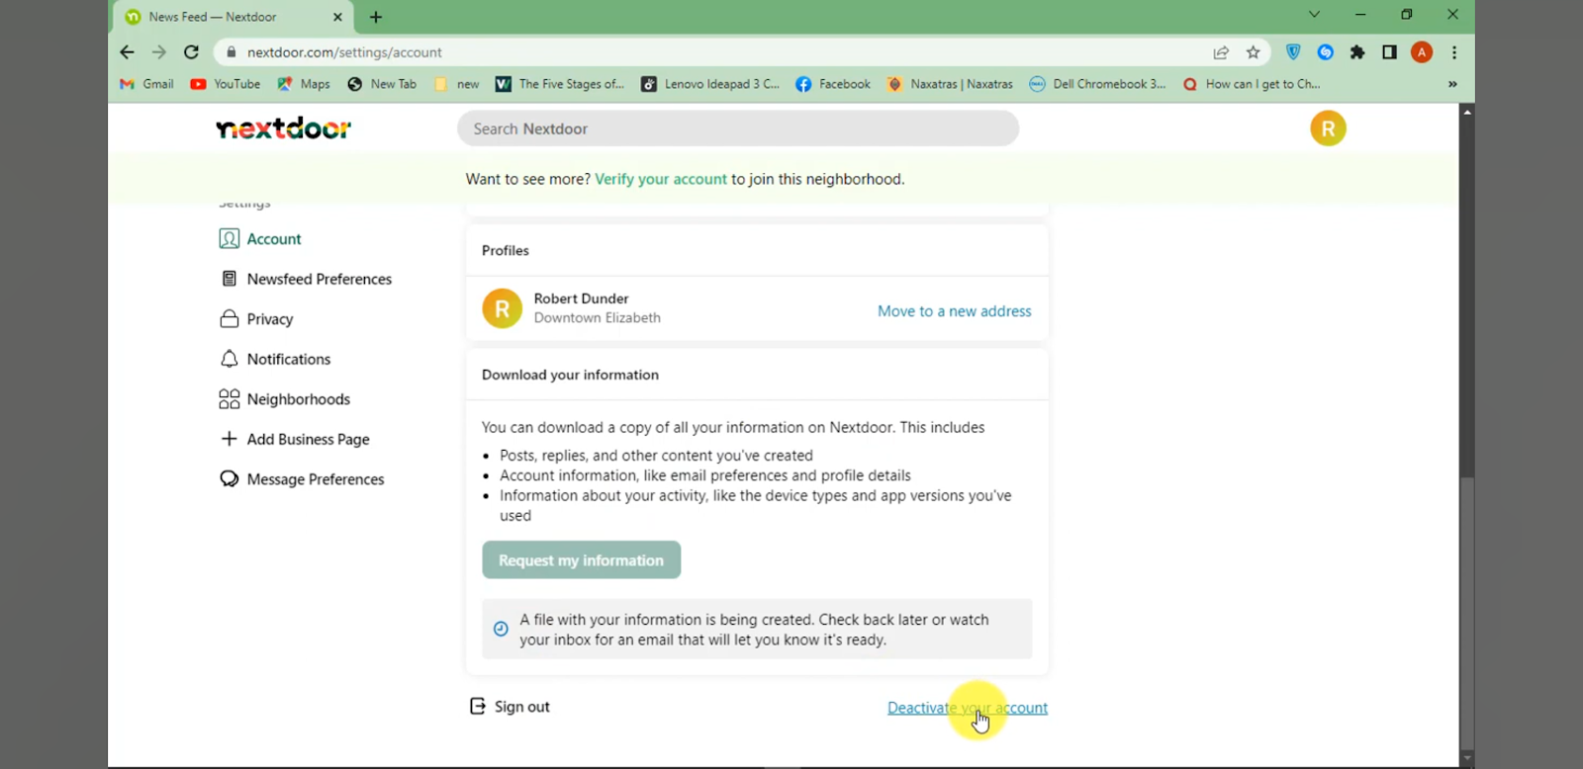Click Move to a new address link
This screenshot has height=769, width=1583.
point(955,310)
